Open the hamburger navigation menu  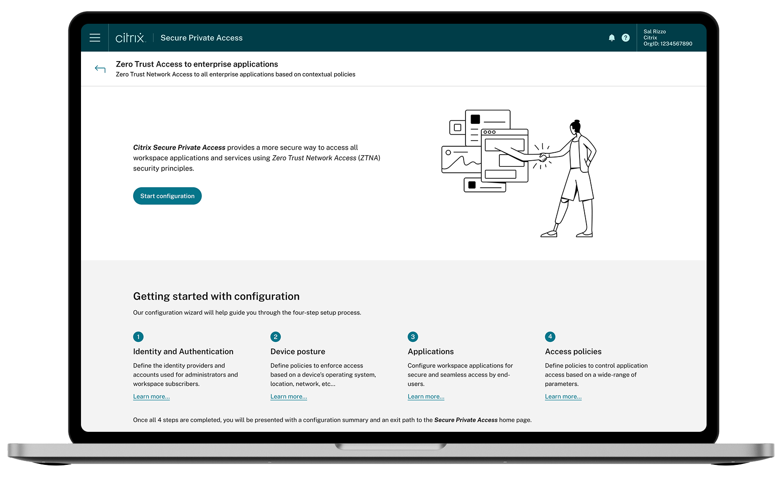(x=95, y=38)
